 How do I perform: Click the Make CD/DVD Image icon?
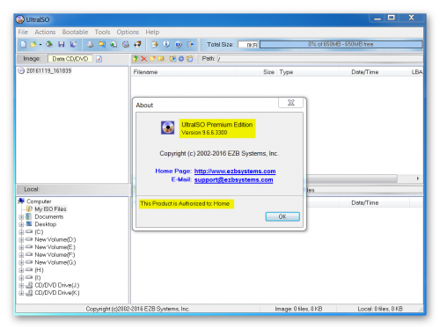(90, 45)
